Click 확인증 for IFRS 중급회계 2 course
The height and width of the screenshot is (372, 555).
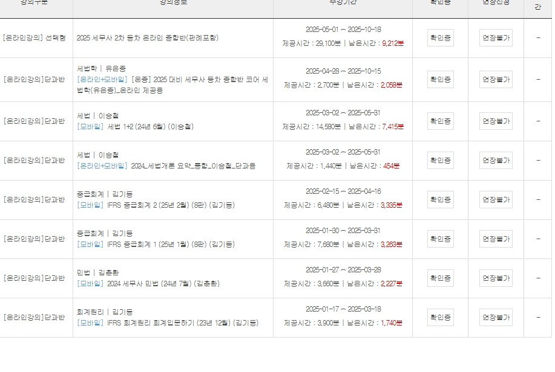tap(440, 199)
